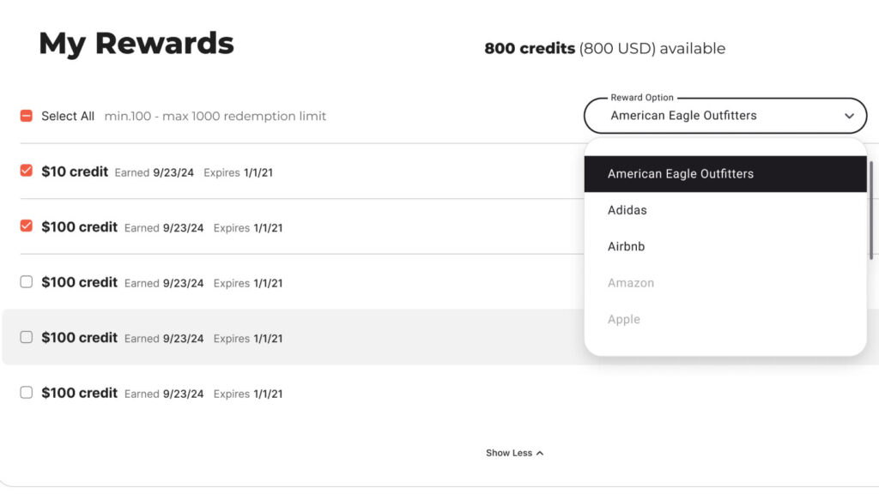The height and width of the screenshot is (494, 879).
Task: Collapse the rewards list with Show Less
Action: tap(509, 453)
